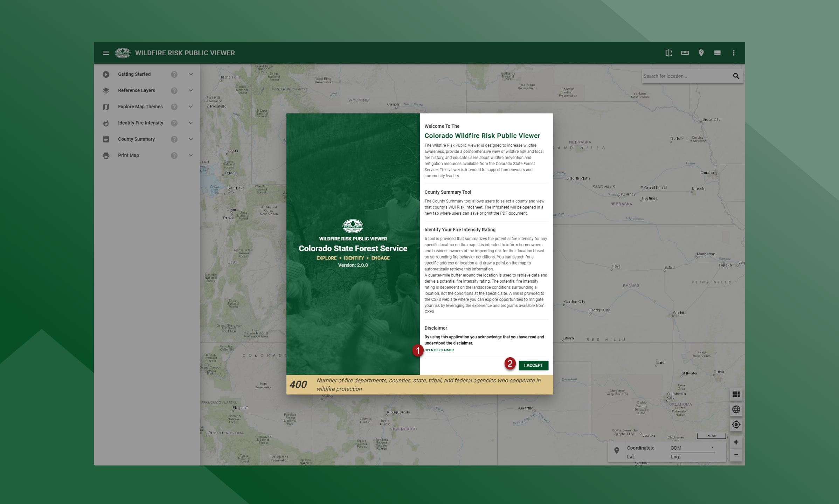Click the Explore Map Themes map icon
Image resolution: width=839 pixels, height=504 pixels.
(x=106, y=107)
